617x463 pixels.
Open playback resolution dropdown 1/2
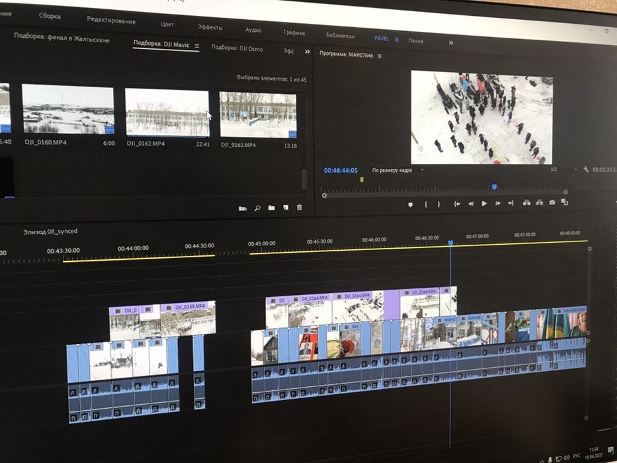[x=563, y=169]
